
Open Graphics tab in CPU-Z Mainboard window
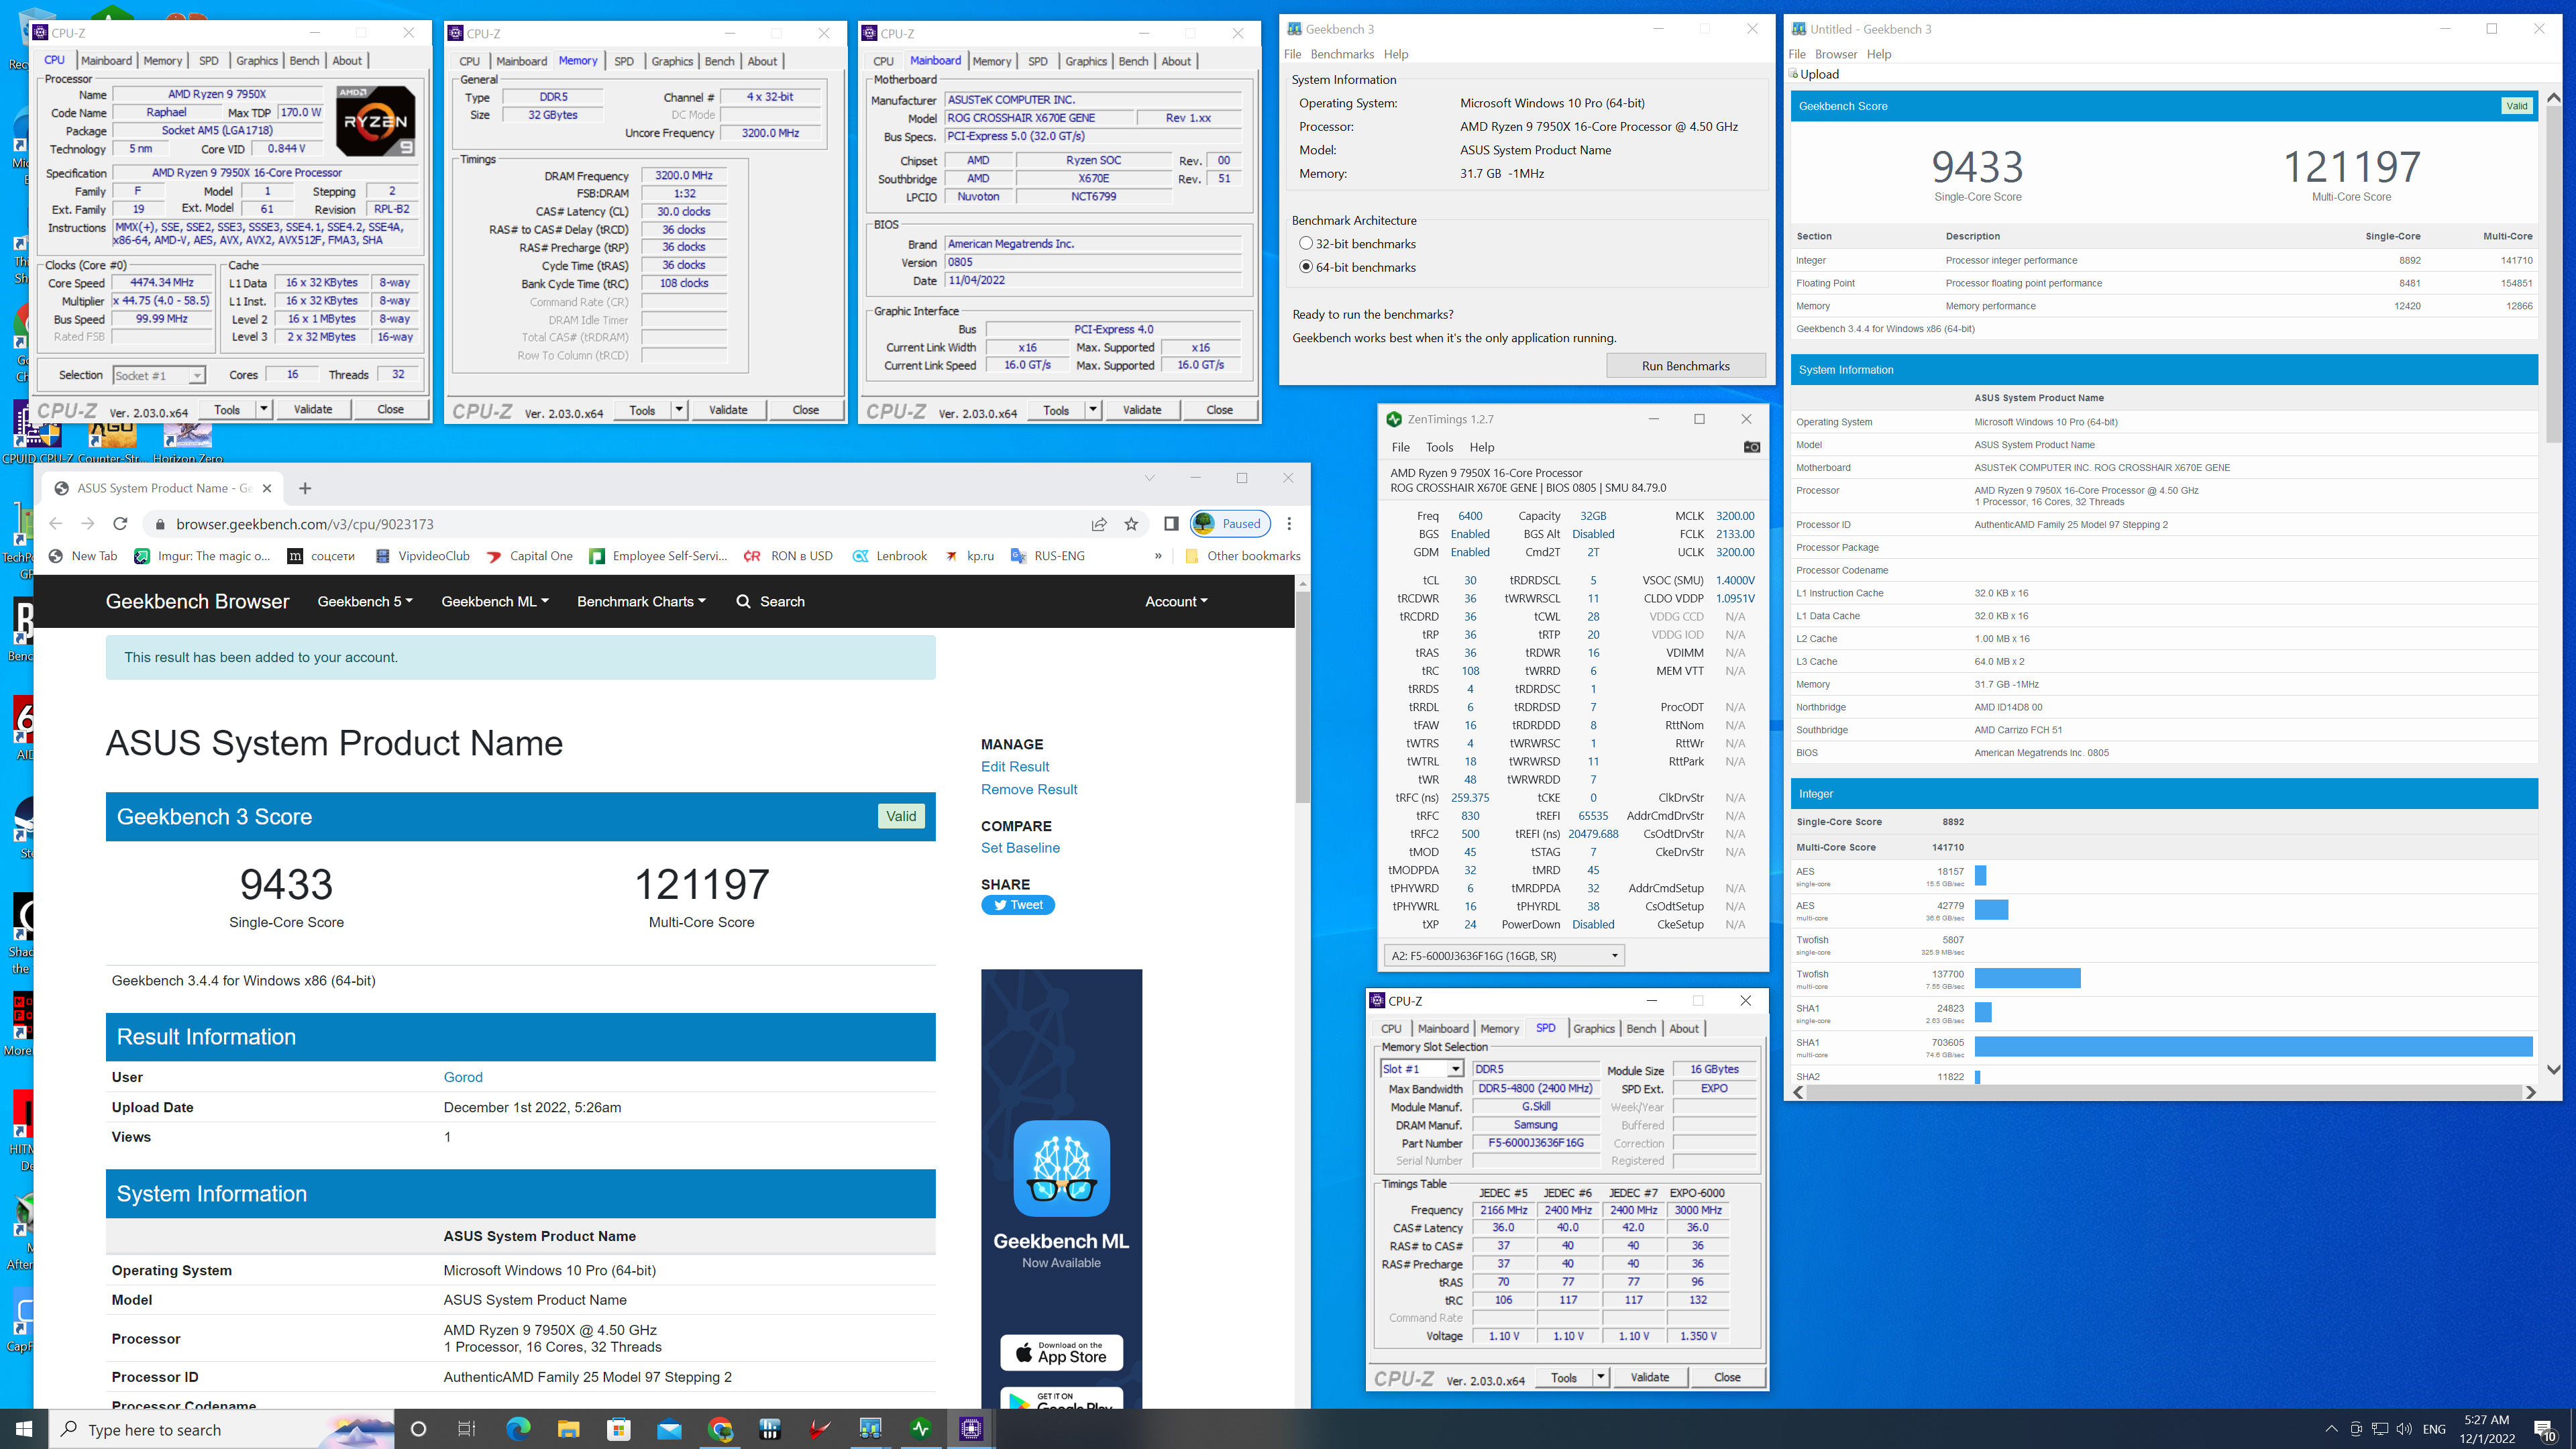click(x=1086, y=61)
